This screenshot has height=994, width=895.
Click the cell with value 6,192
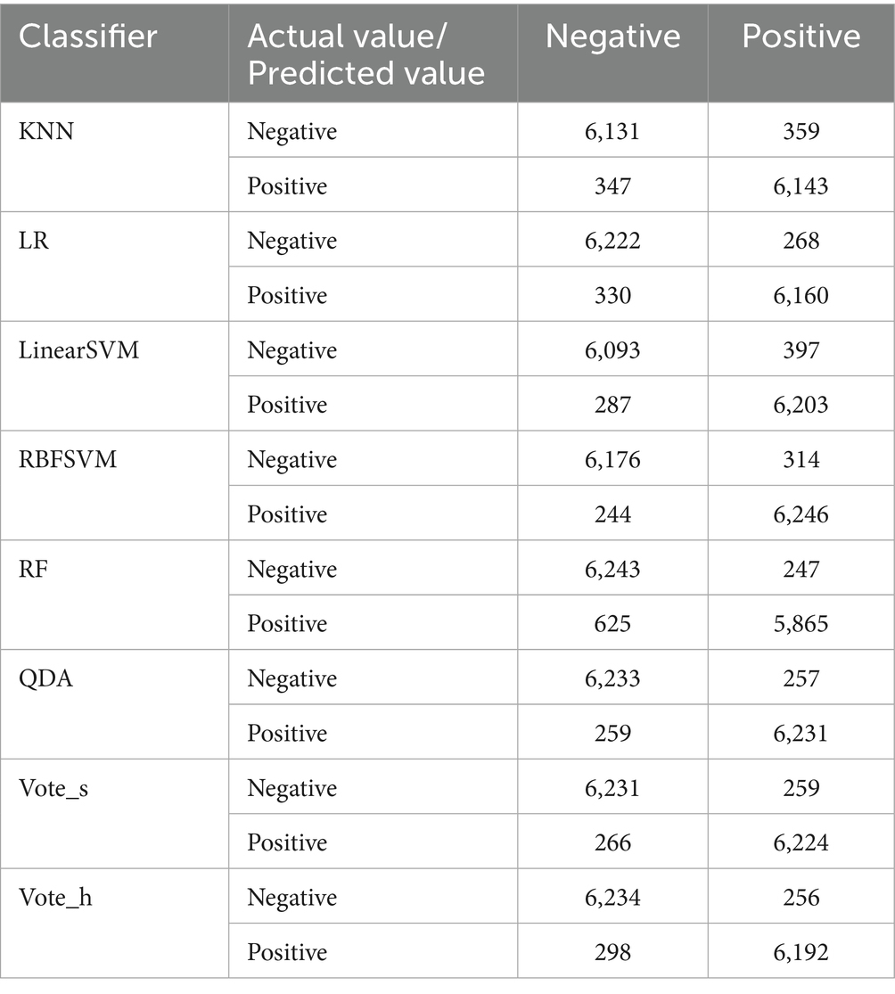coord(801,952)
